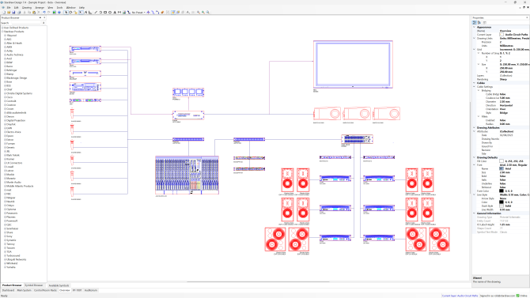
Task: Open the new document icon
Action: coord(4,12)
